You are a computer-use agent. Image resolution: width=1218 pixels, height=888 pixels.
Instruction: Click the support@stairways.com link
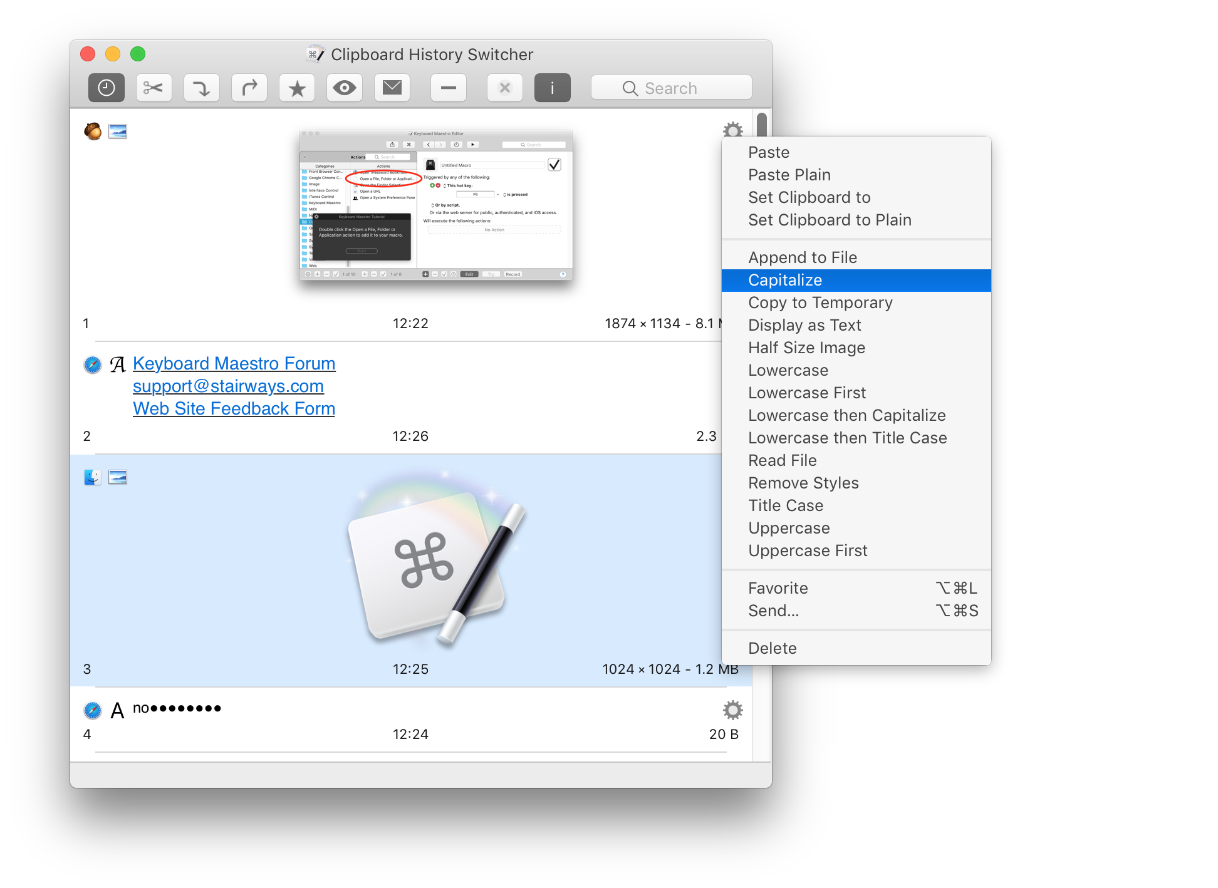[228, 386]
